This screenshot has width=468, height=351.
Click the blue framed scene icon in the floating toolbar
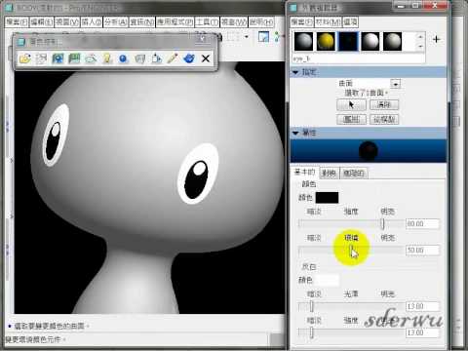click(x=58, y=58)
